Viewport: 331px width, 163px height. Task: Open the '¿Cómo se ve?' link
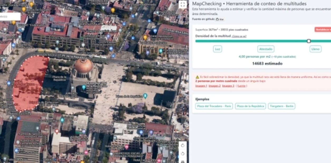pos(239,36)
